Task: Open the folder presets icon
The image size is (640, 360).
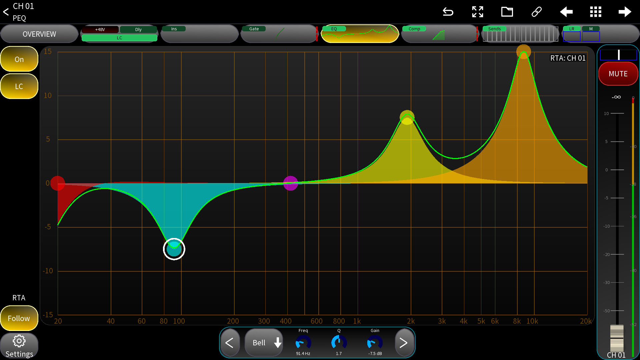Action: [507, 12]
